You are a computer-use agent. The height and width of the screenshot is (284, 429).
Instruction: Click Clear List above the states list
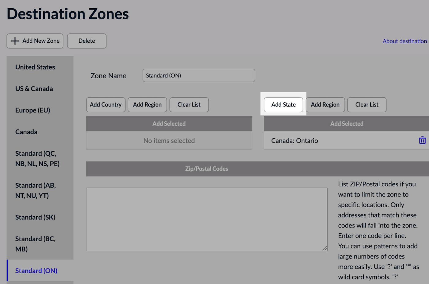366,105
